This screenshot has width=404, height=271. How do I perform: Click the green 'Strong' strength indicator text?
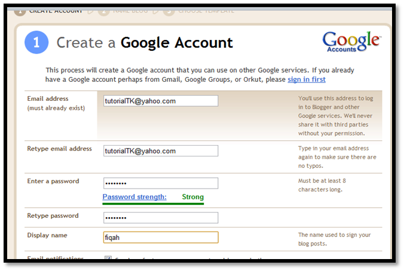pyautogui.click(x=192, y=197)
